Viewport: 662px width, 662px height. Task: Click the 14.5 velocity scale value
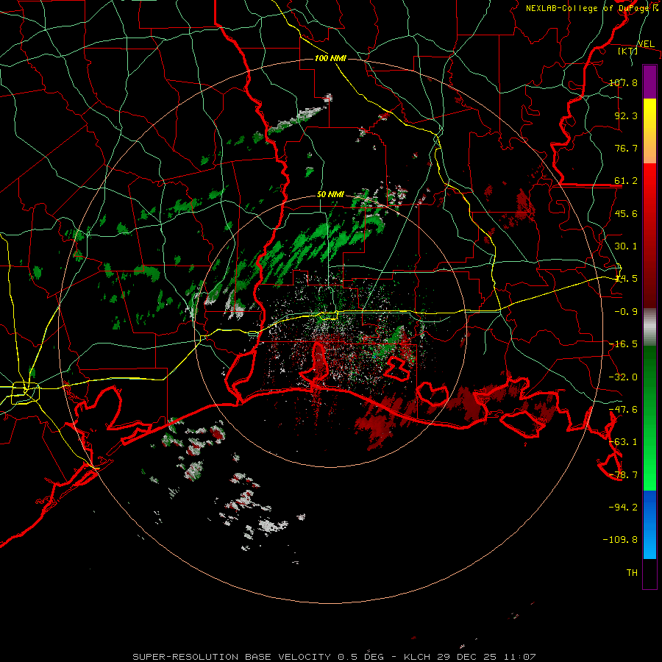[626, 279]
